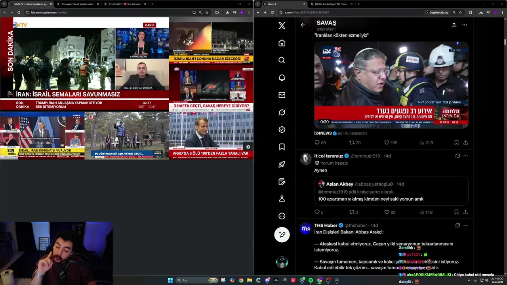
Task: Reload the X list page
Action: [x=272, y=12]
